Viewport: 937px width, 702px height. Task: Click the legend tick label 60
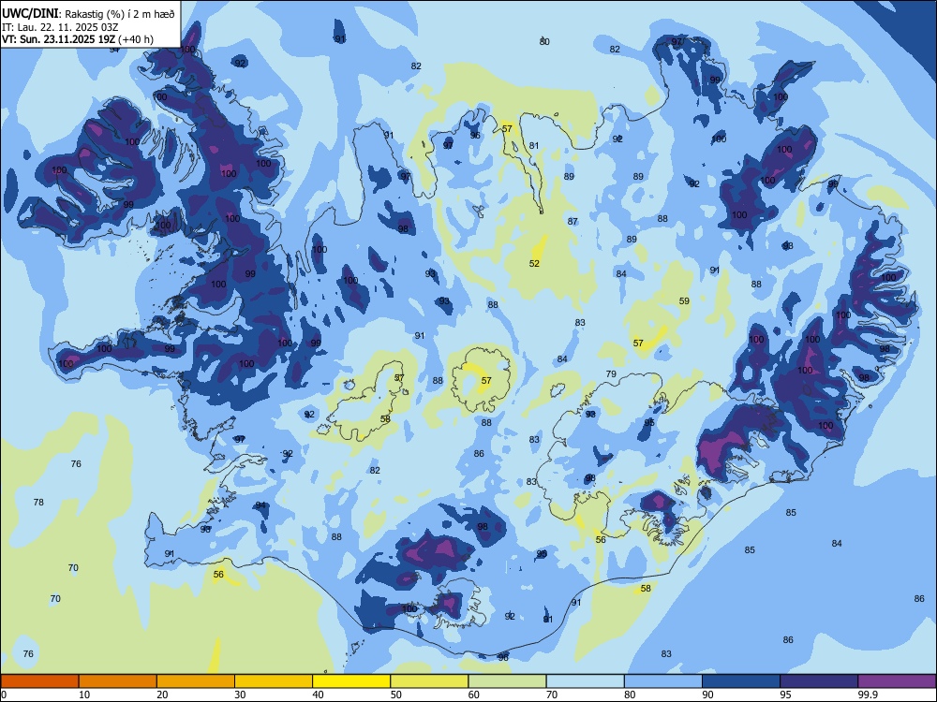click(x=474, y=695)
